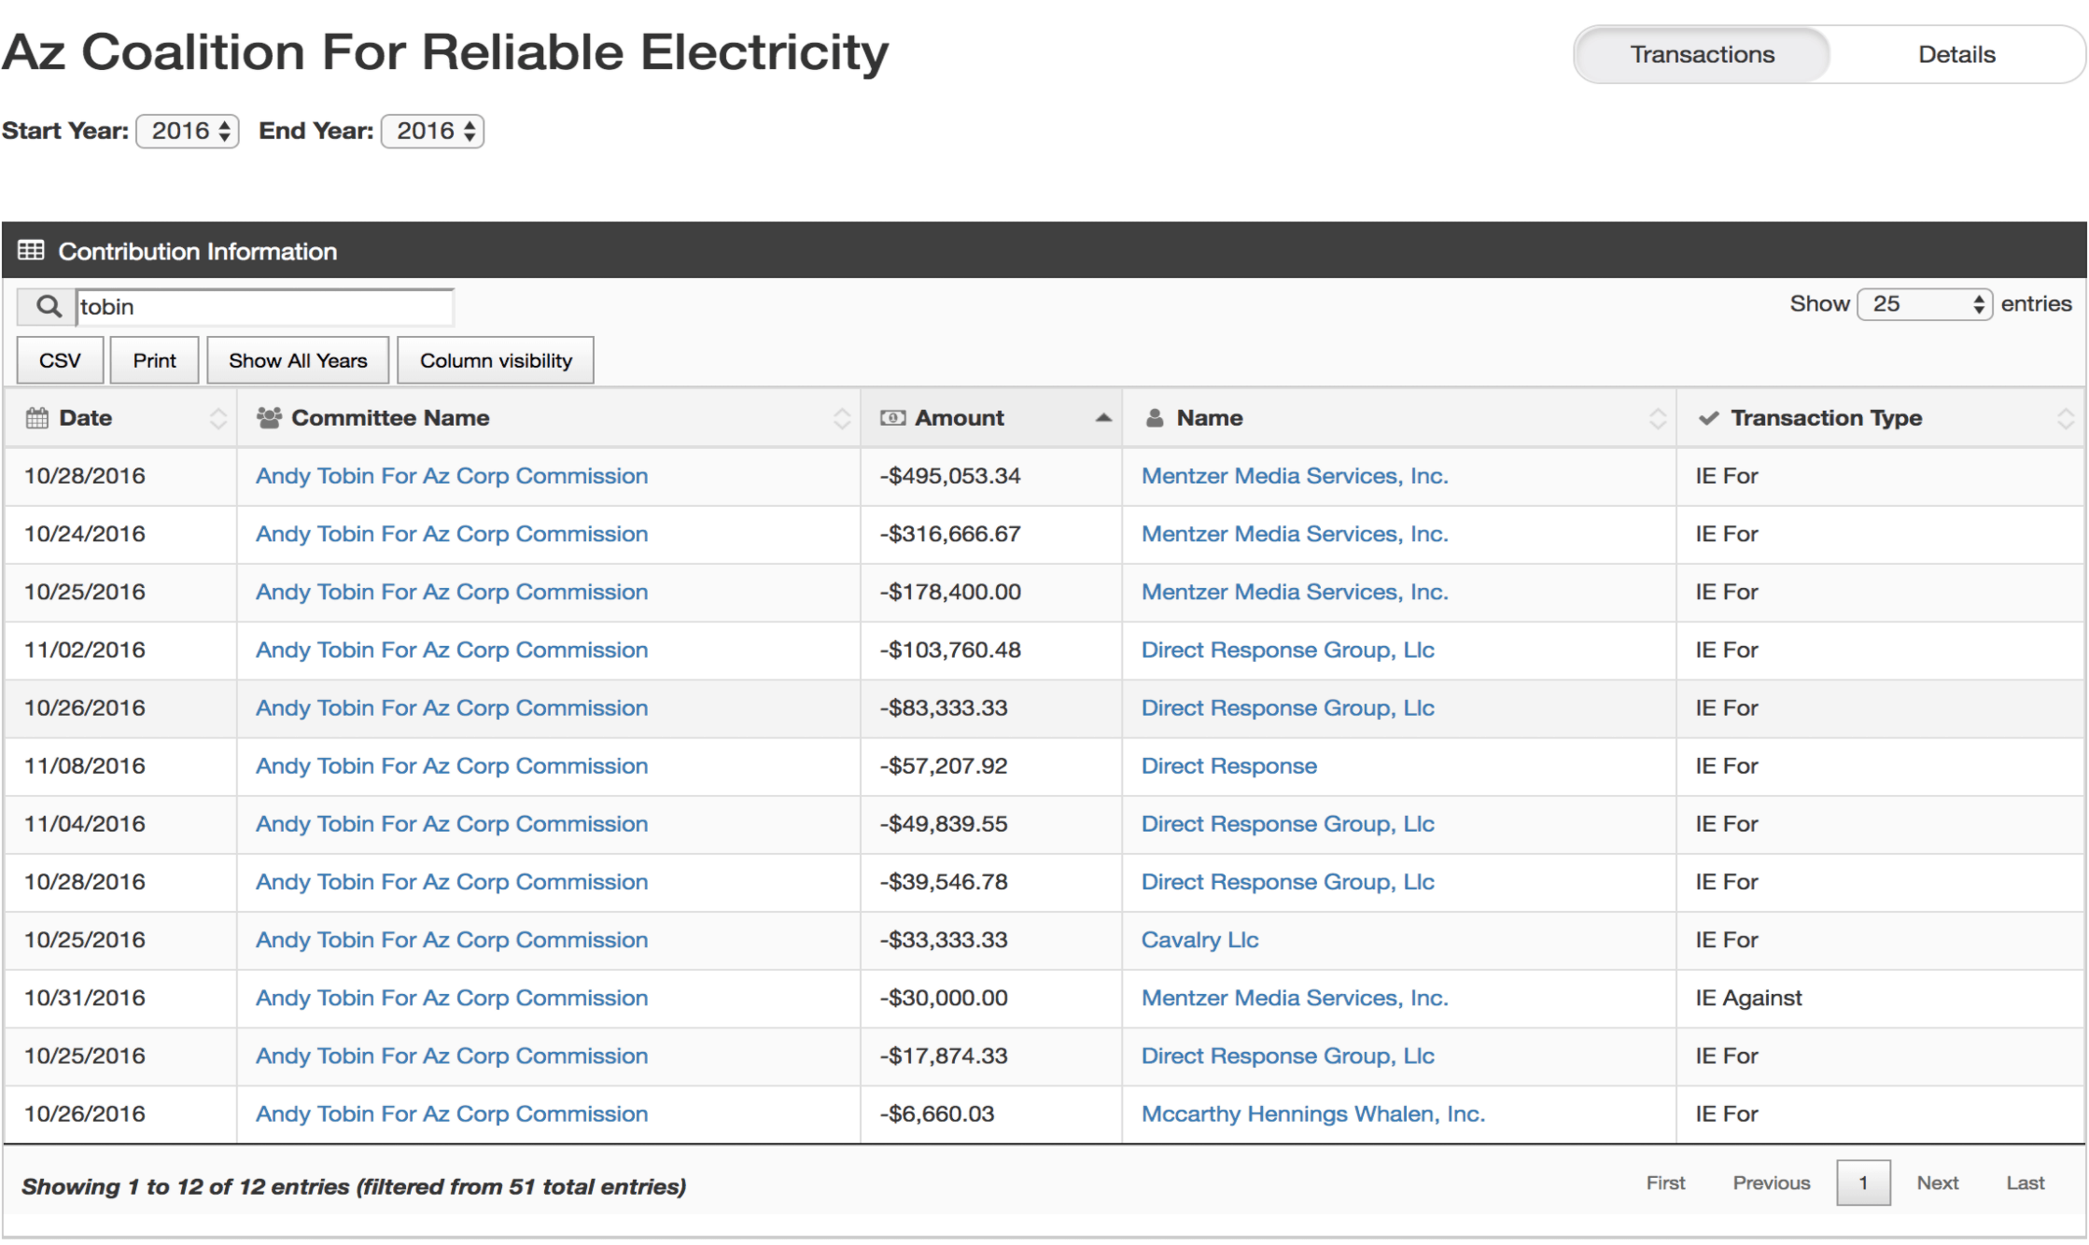Image resolution: width=2089 pixels, height=1245 pixels.
Task: Open the Show entries count dropdown
Action: [x=1925, y=304]
